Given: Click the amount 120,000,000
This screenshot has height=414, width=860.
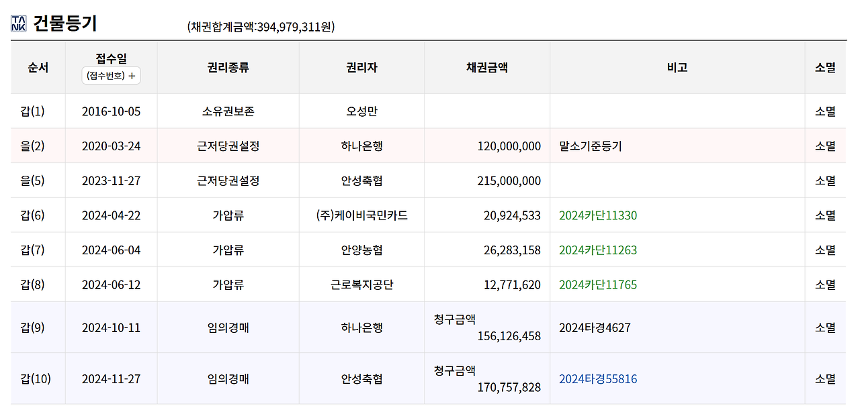Looking at the screenshot, I should [x=509, y=146].
